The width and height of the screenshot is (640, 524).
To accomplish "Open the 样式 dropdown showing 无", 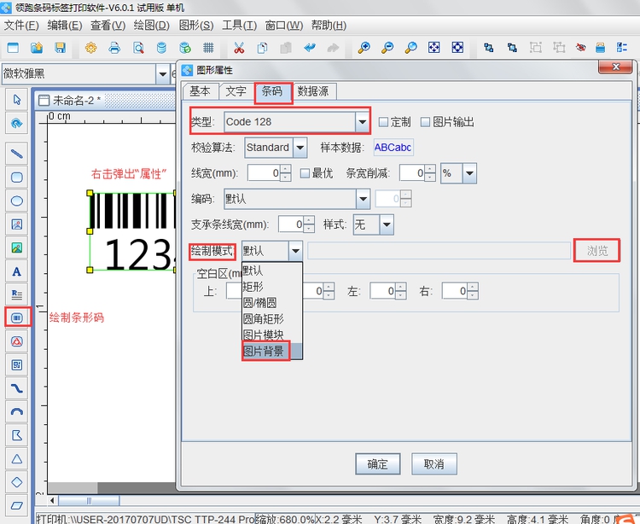I will [x=386, y=224].
